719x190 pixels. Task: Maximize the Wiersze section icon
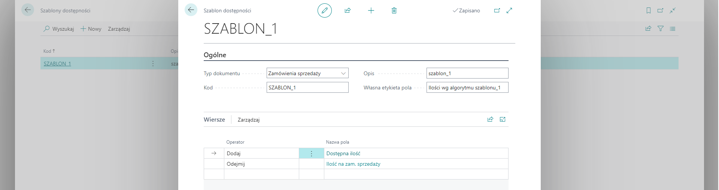[x=503, y=119]
